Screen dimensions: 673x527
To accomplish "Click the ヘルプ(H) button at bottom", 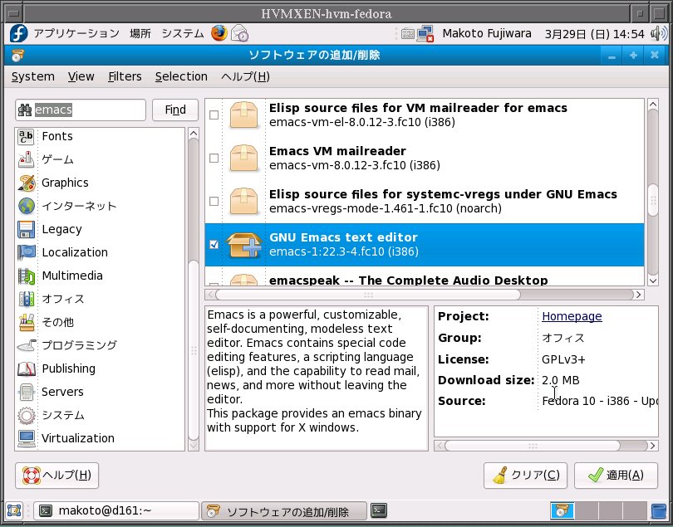I will point(56,475).
